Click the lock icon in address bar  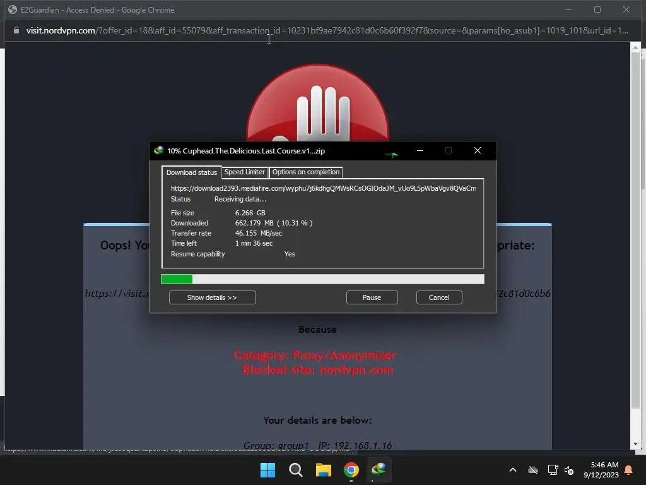click(x=16, y=30)
